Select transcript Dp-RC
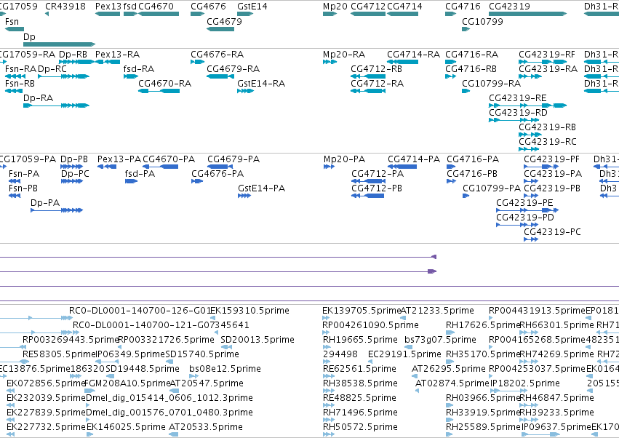Image resolution: width=619 pixels, height=438 pixels. (x=63, y=76)
